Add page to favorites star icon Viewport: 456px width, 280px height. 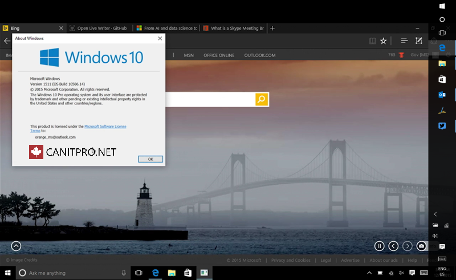(383, 41)
